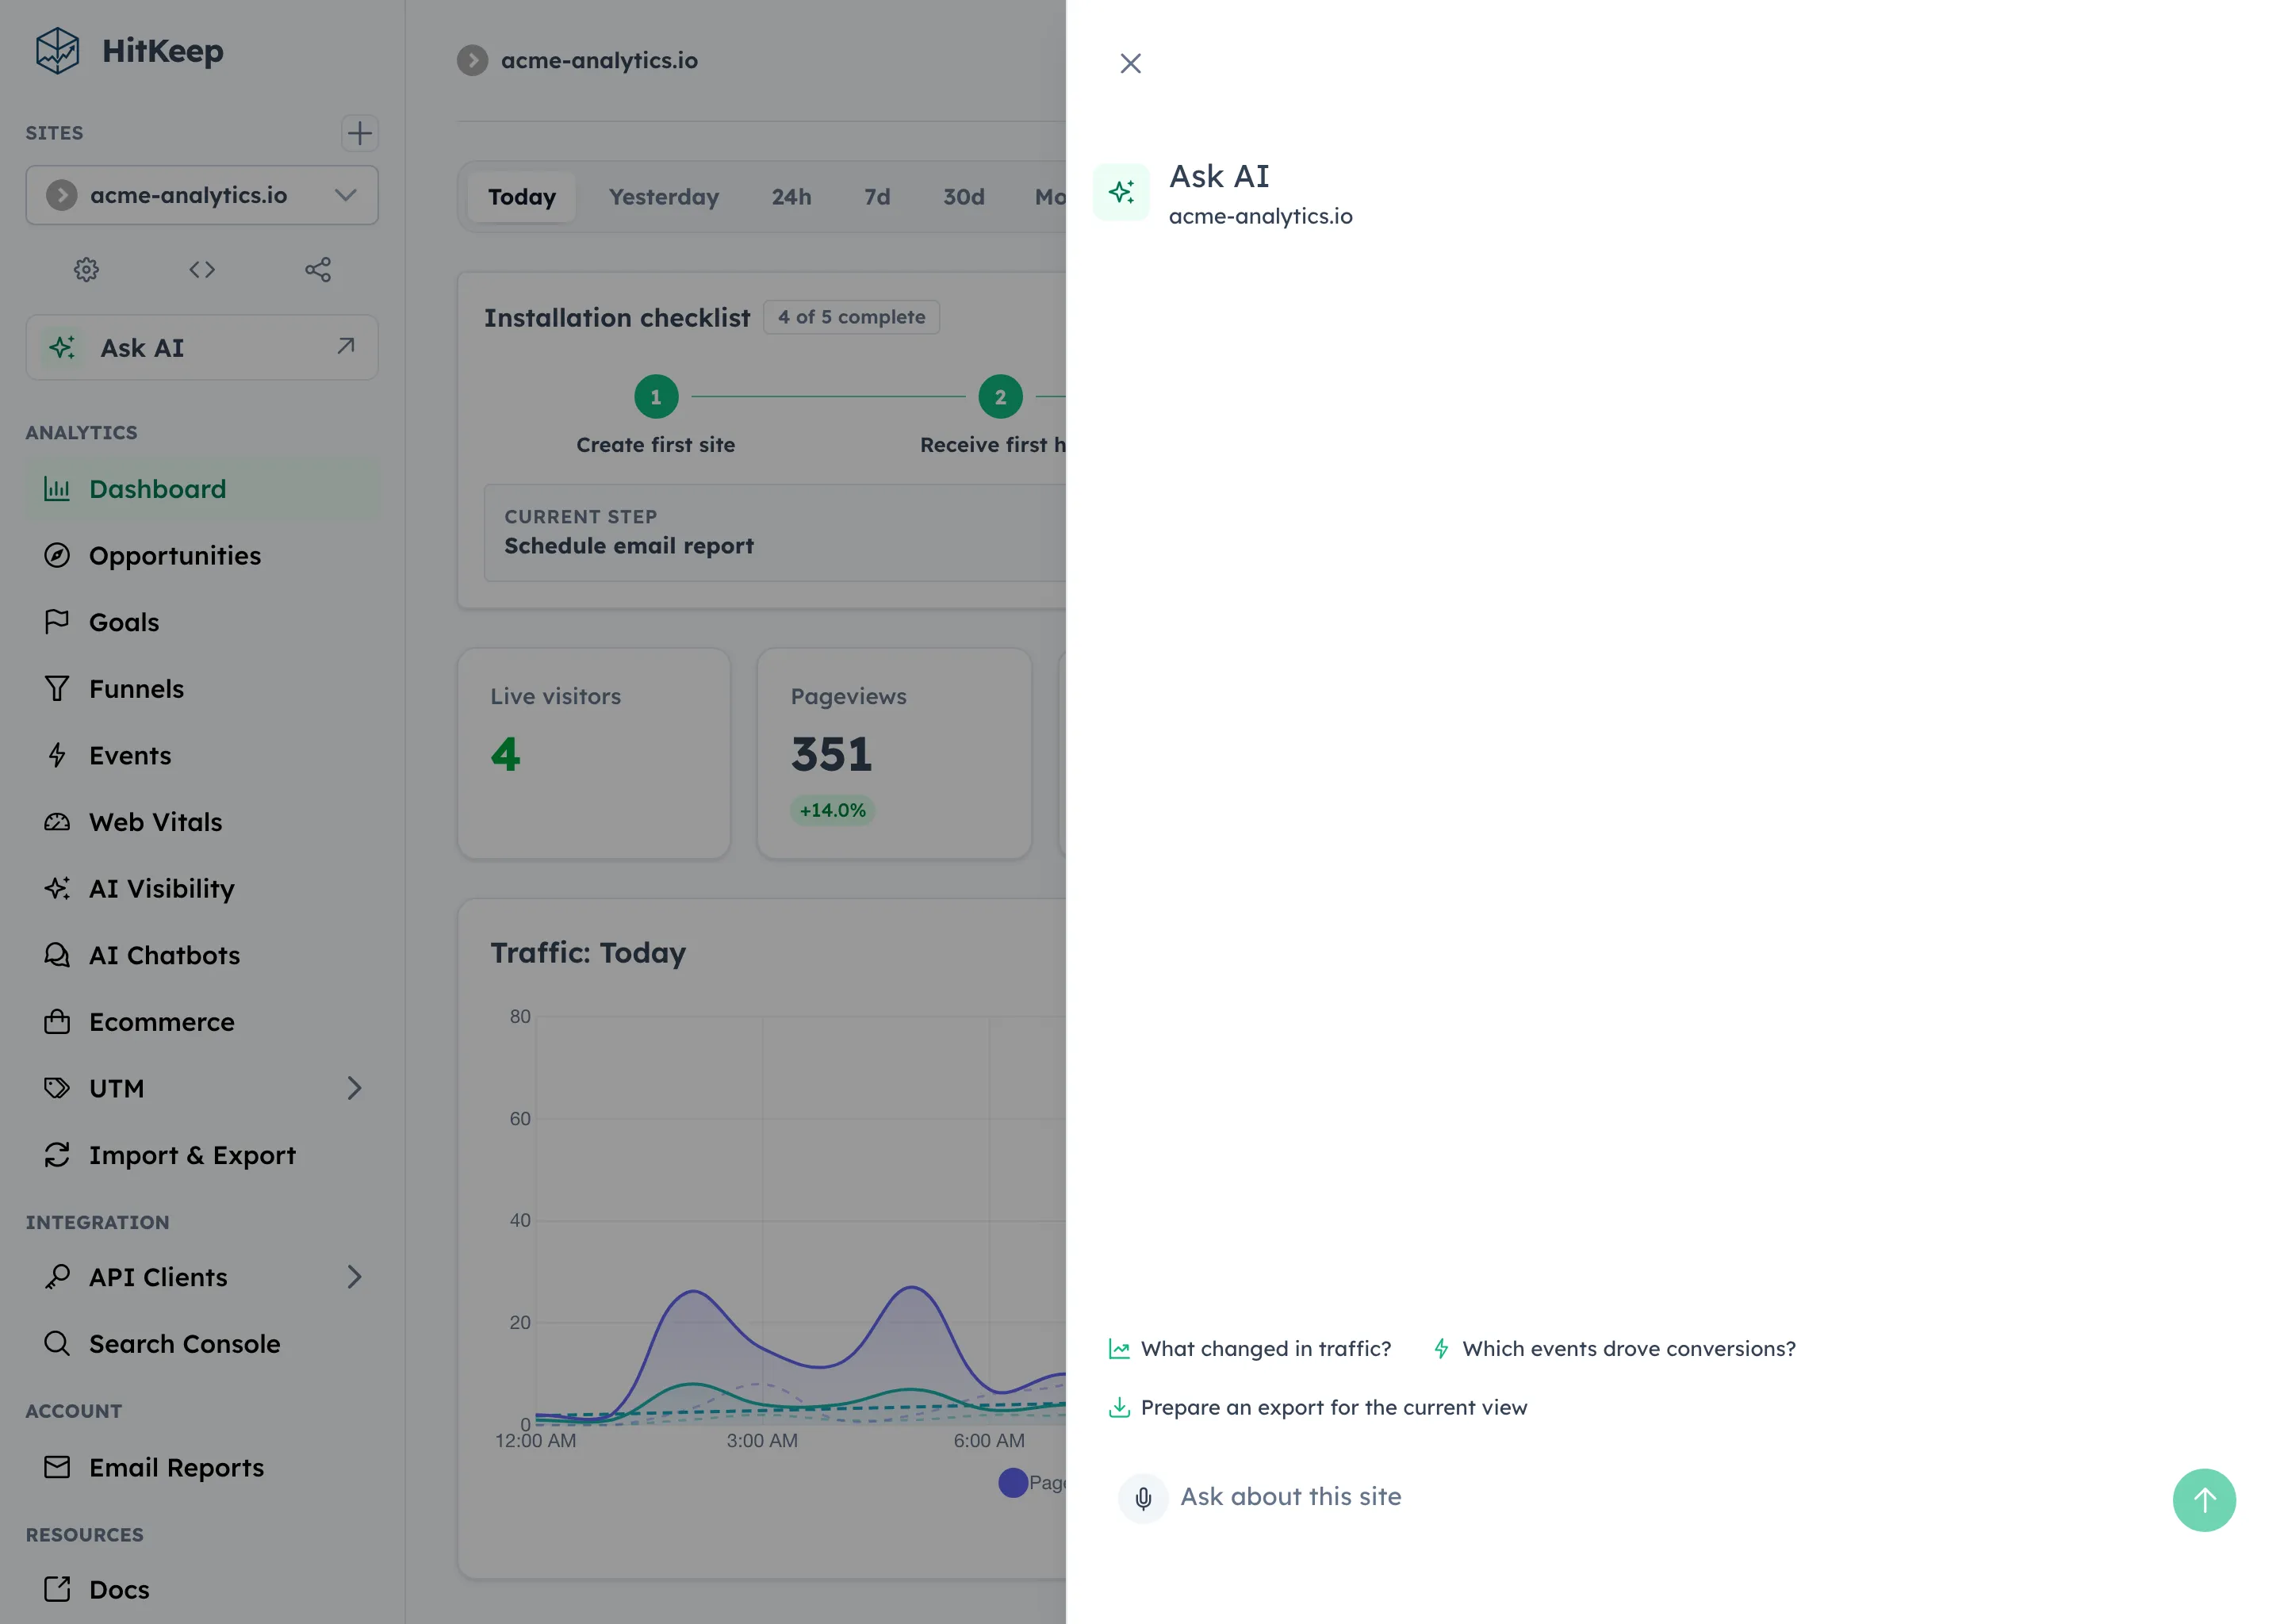Go to Dashboard in sidebar
2284x1624 pixels.
[202, 489]
